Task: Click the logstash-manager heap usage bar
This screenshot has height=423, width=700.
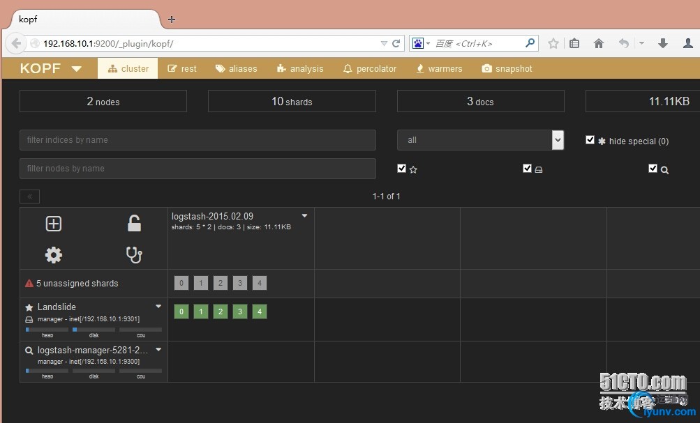Action: (x=47, y=371)
